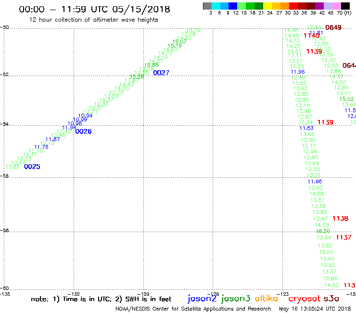This screenshot has height=313, width=356.
Task: Click the longitude label -132
Action: point(74,294)
